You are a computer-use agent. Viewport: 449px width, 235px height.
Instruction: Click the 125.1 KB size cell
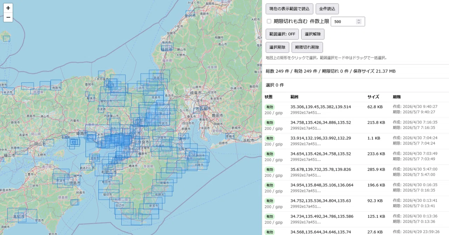pos(376,216)
